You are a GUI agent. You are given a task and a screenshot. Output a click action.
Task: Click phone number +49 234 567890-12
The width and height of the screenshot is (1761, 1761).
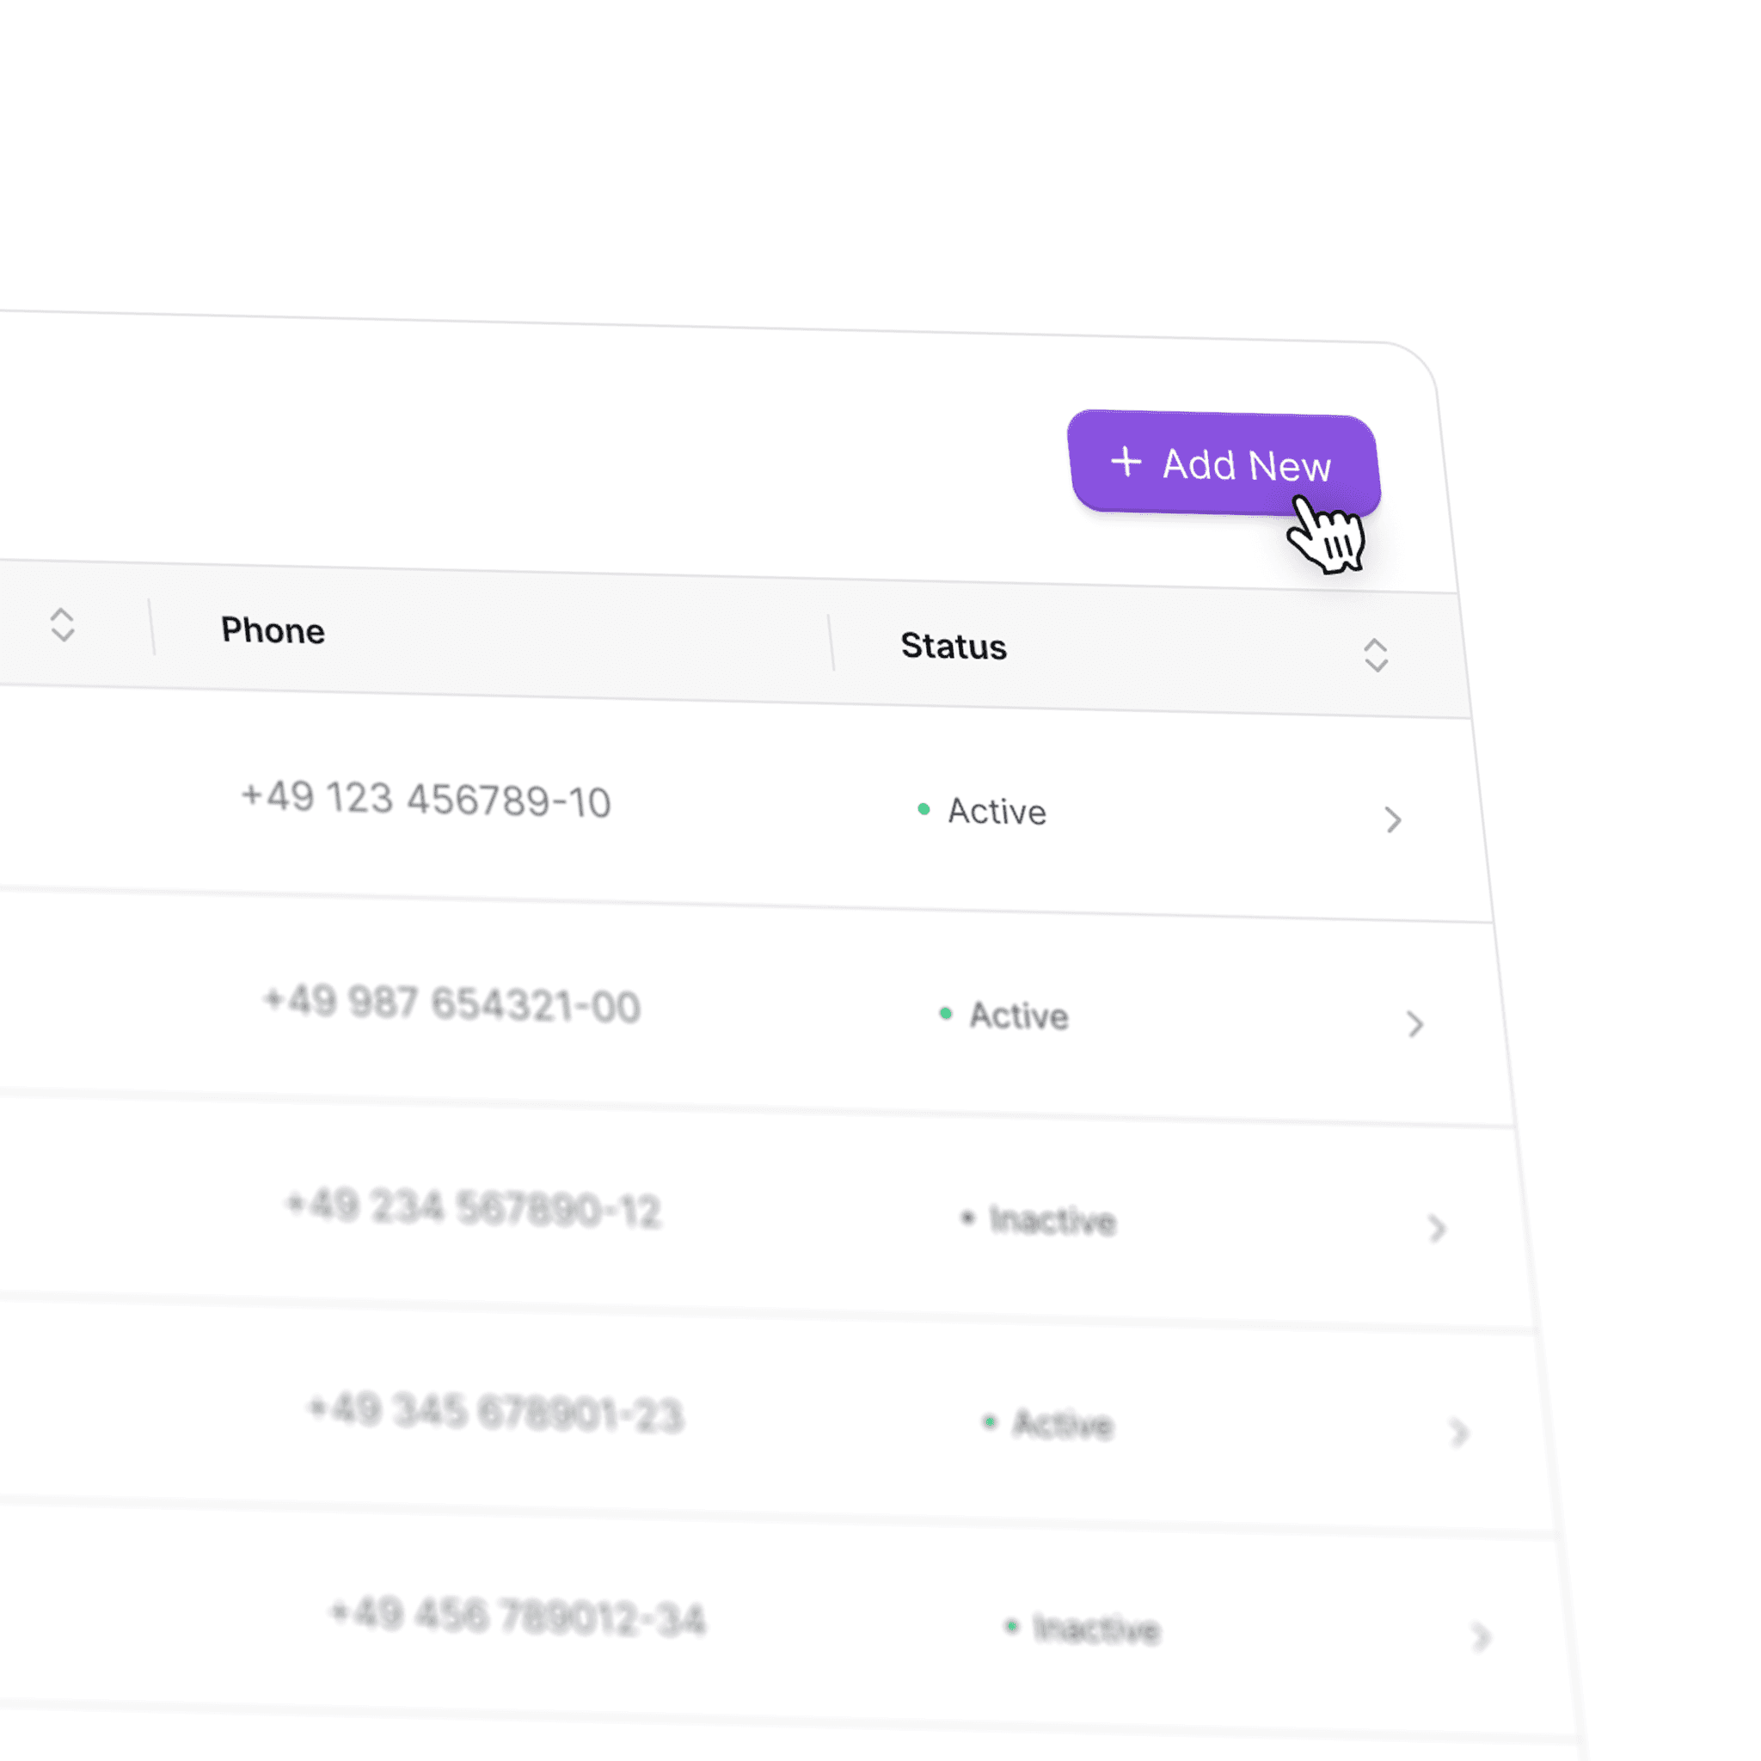(x=474, y=1208)
